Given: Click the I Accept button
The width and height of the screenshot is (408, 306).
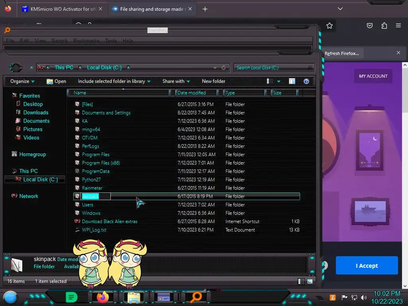Looking at the screenshot, I should pos(367,265).
